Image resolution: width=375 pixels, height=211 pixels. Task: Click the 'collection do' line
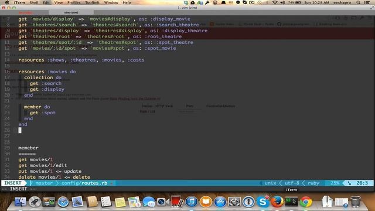[x=43, y=77]
